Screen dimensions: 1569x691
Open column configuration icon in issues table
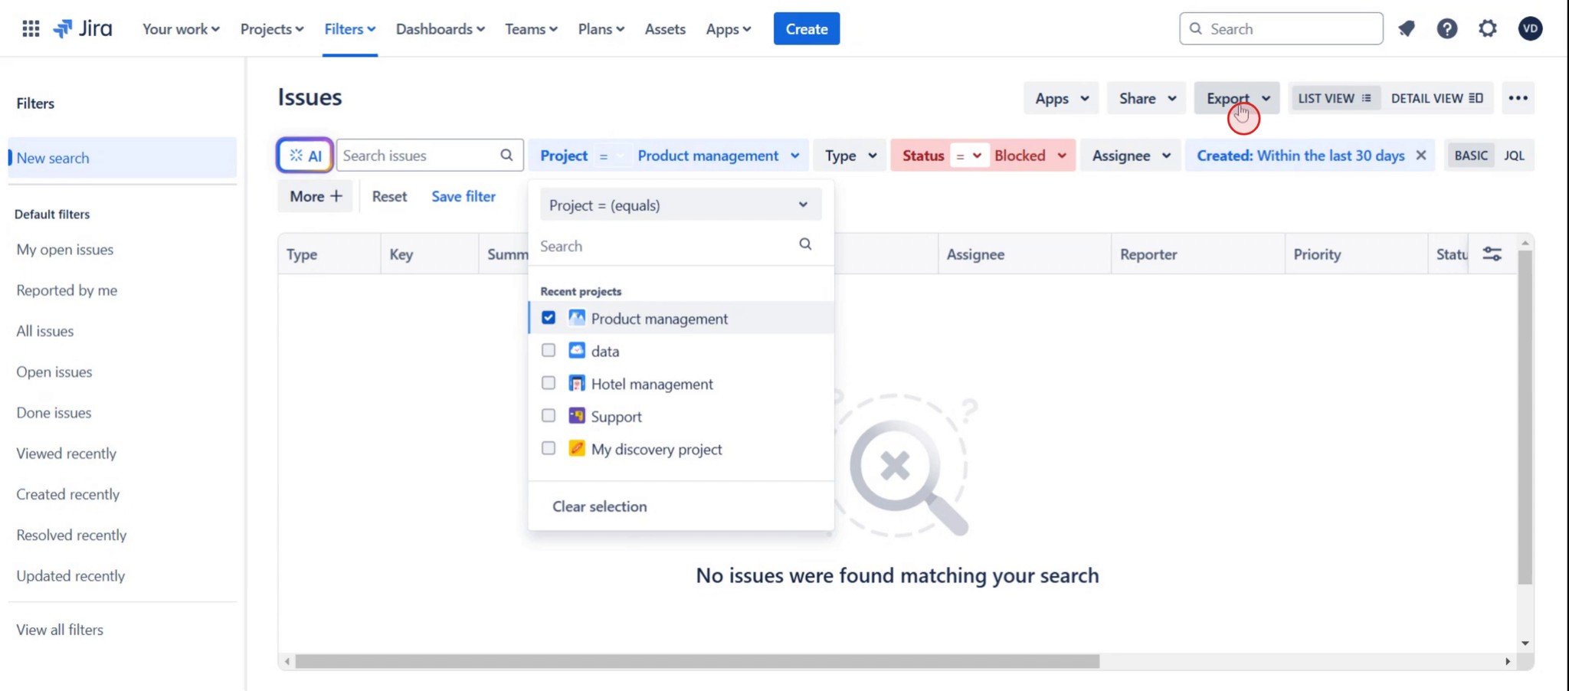pyautogui.click(x=1492, y=253)
